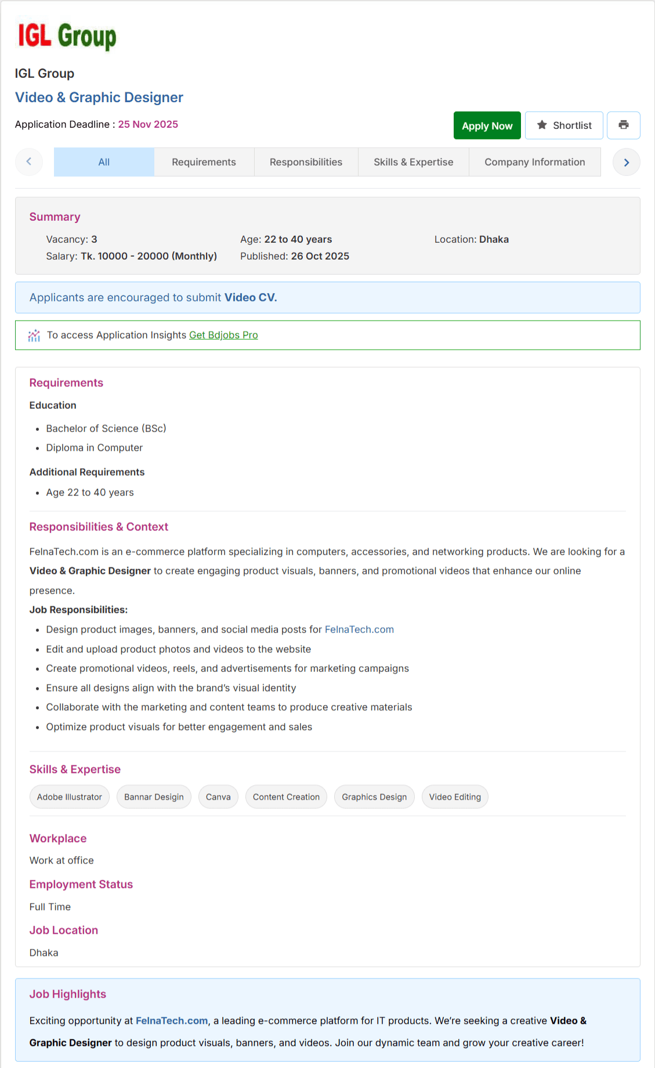The height and width of the screenshot is (1068, 655).
Task: Open the Skills & Expertise tab
Action: (x=414, y=162)
